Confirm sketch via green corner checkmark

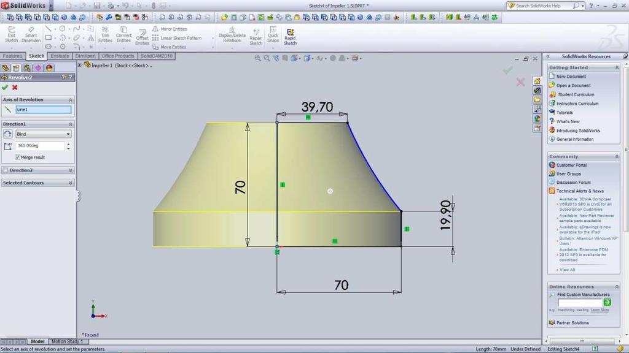pos(507,70)
